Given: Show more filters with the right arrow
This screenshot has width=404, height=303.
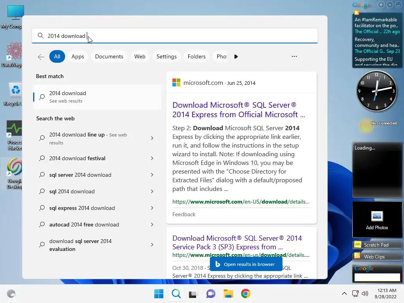Looking at the screenshot, I should click(236, 56).
